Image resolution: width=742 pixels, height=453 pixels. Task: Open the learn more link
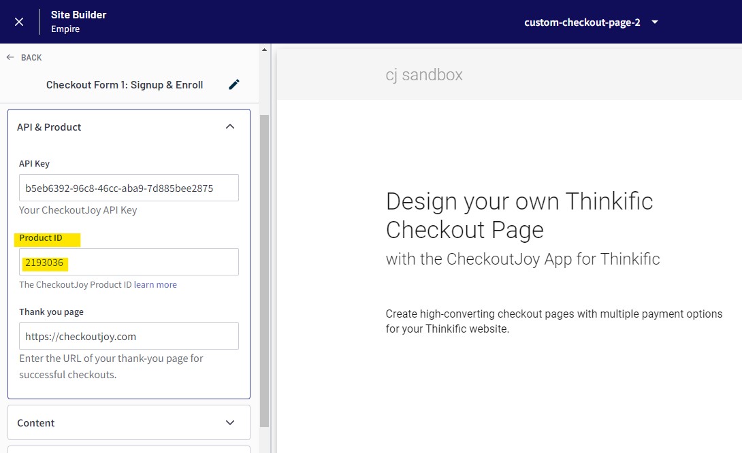click(x=155, y=285)
